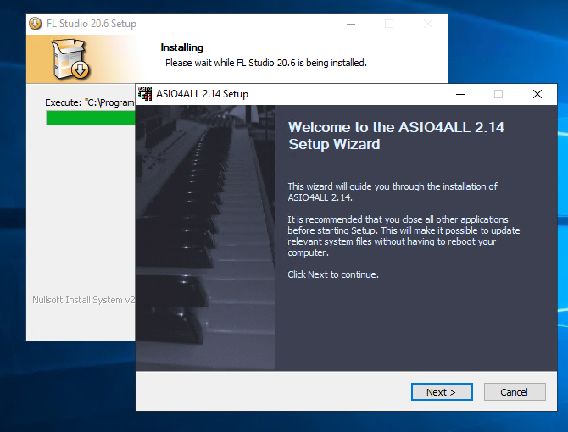Click the 'FL Studio 20.6 Setup' window title
The height and width of the screenshot is (432, 568).
[92, 24]
